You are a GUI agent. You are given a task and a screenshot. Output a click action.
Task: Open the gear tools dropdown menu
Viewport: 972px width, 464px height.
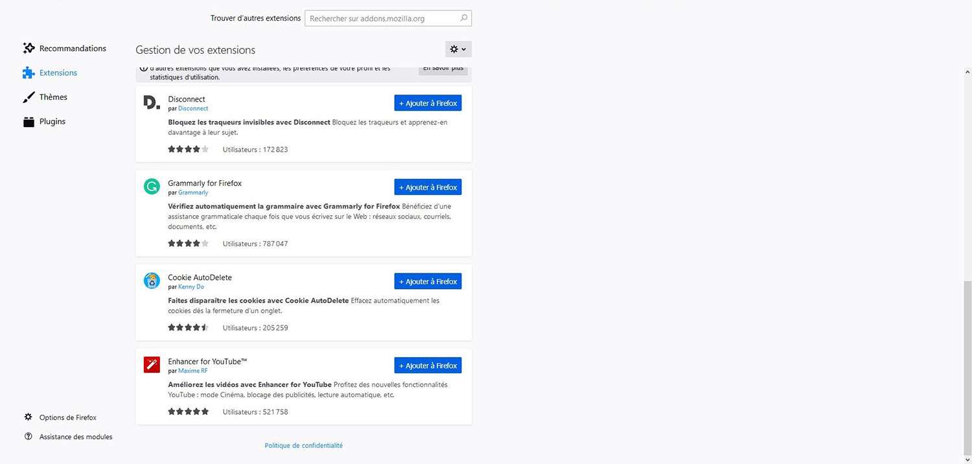click(458, 49)
